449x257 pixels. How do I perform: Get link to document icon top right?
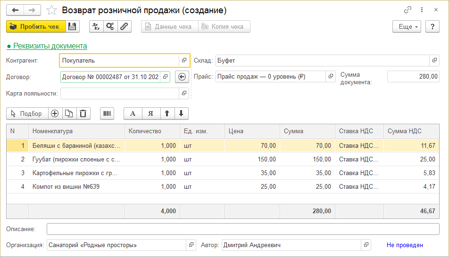click(x=407, y=10)
